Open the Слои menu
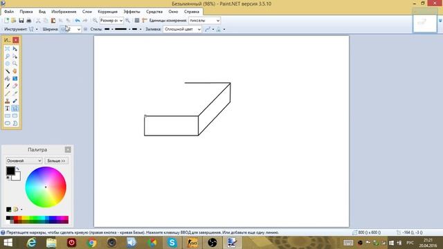 (x=87, y=12)
